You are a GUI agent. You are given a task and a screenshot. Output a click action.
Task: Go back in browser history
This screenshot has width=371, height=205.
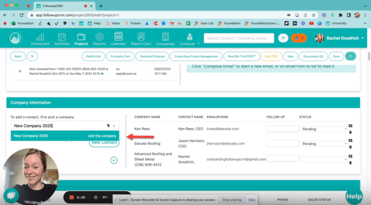pos(5,15)
